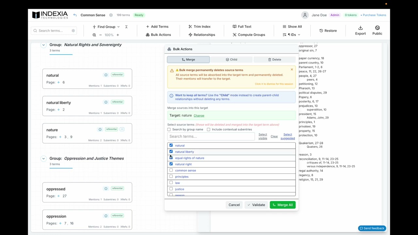The width and height of the screenshot is (418, 235).
Task: Click the referential tag on the natural card
Action: click(117, 75)
